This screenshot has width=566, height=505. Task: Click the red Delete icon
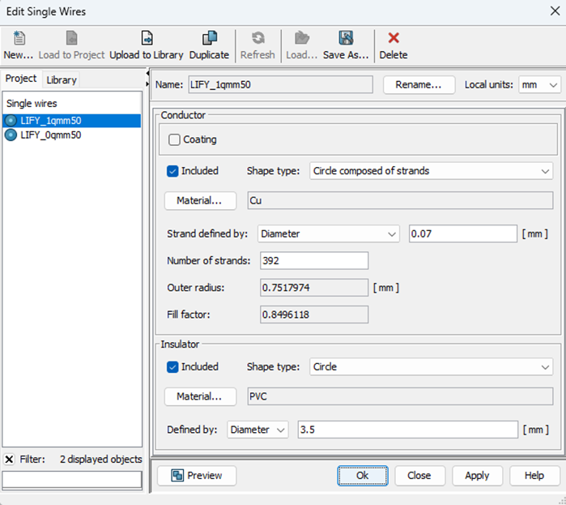[394, 38]
